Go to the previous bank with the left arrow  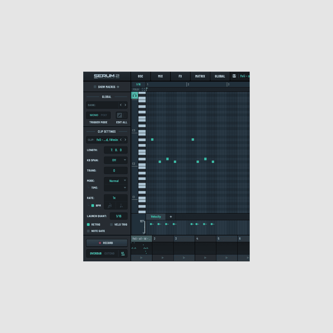pos(121,105)
